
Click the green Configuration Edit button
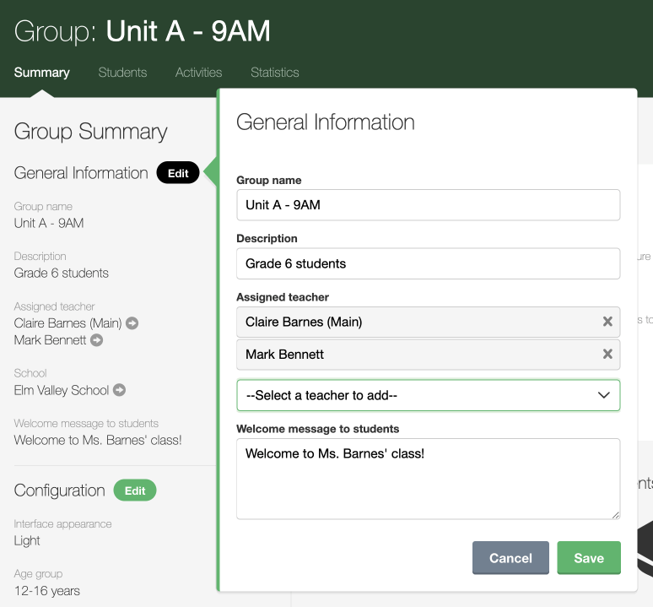[135, 490]
